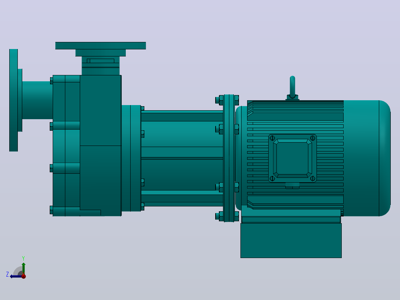
Task: Select the lifting eye bolt atop the motor
Action: [x=292, y=88]
